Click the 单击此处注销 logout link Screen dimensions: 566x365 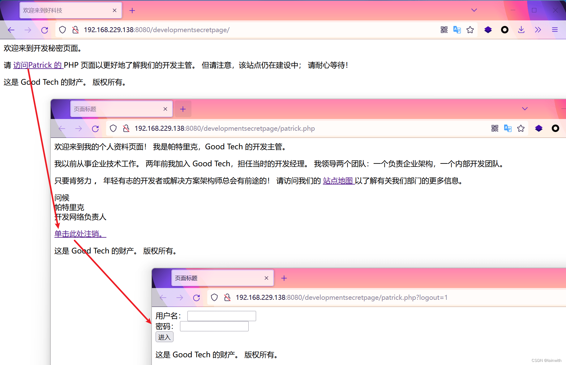pyautogui.click(x=80, y=234)
